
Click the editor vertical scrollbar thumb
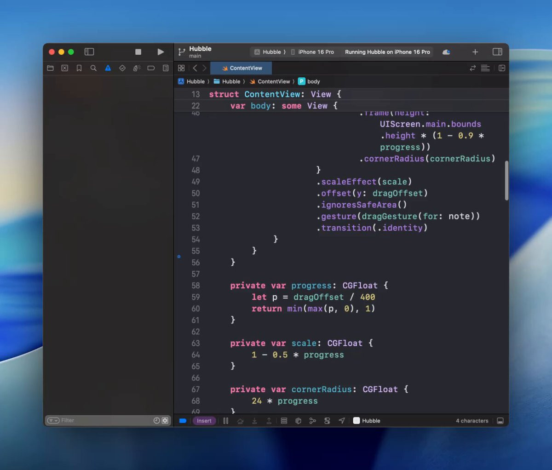[506, 180]
